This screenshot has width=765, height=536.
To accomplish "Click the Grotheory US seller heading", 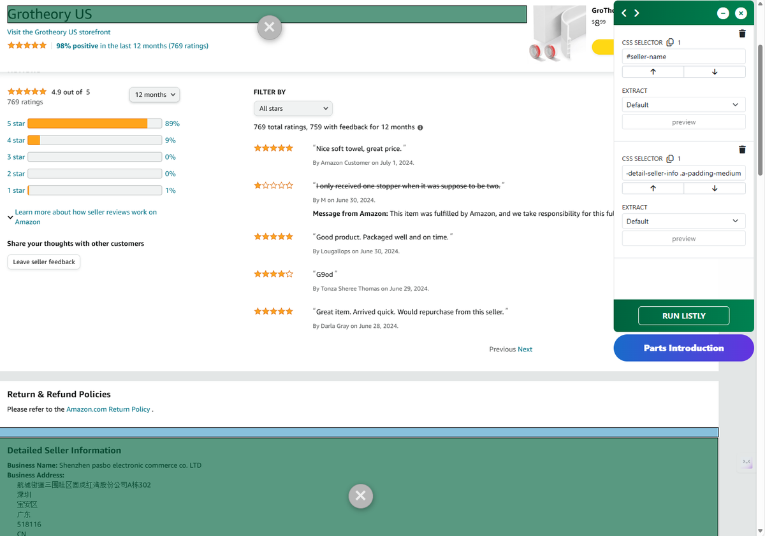I will pos(50,14).
